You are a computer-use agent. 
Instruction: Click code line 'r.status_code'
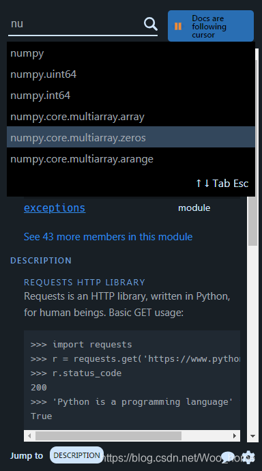pyautogui.click(x=76, y=373)
